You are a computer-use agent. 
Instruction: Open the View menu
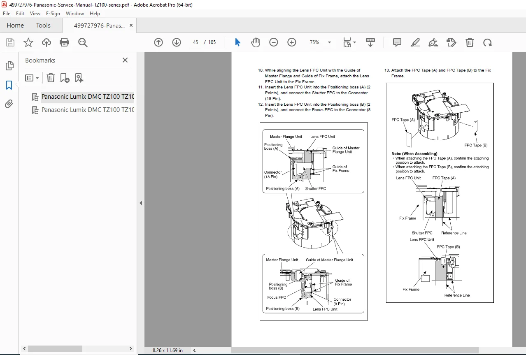coord(35,14)
